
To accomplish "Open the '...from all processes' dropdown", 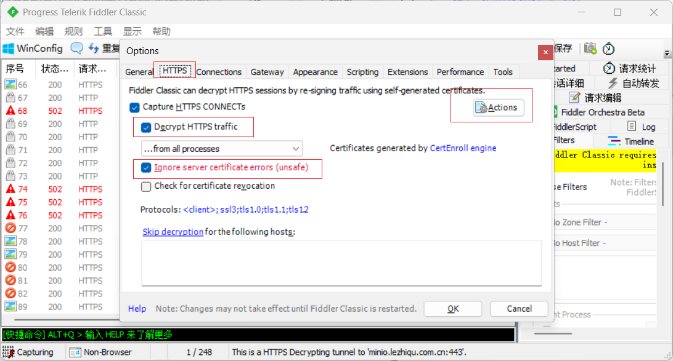I will click(x=221, y=149).
